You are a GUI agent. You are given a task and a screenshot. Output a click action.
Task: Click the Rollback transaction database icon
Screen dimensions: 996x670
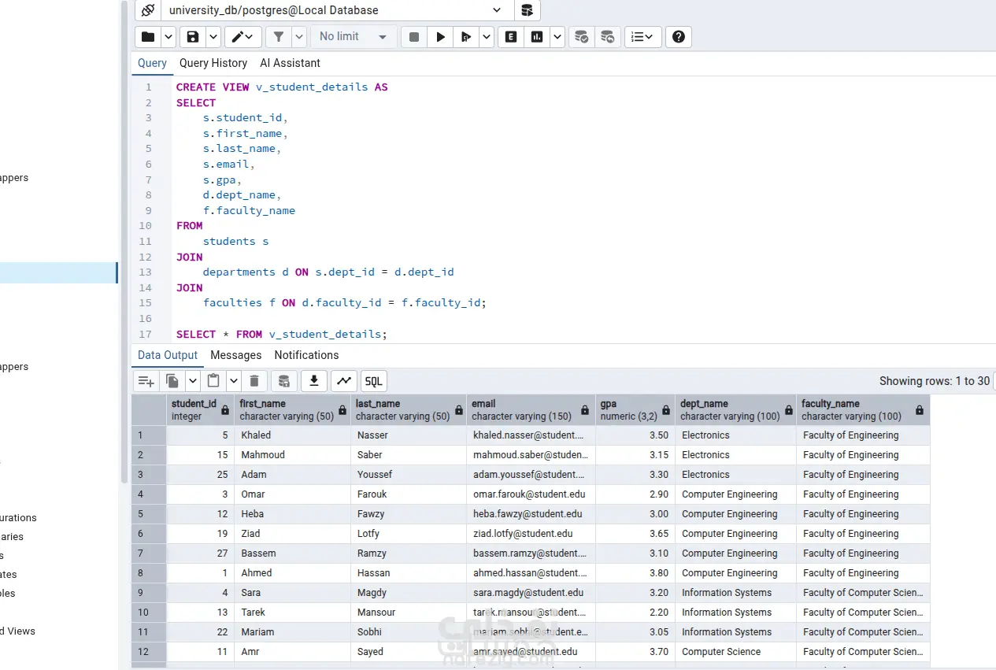click(x=607, y=37)
